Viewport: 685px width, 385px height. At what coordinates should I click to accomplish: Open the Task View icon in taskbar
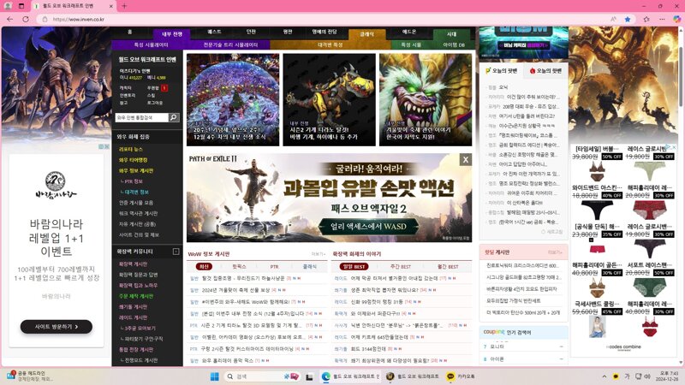point(309,376)
